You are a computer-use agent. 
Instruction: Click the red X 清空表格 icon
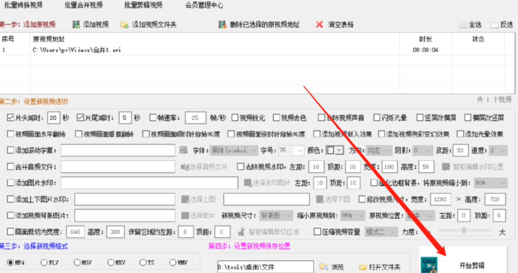(319, 25)
